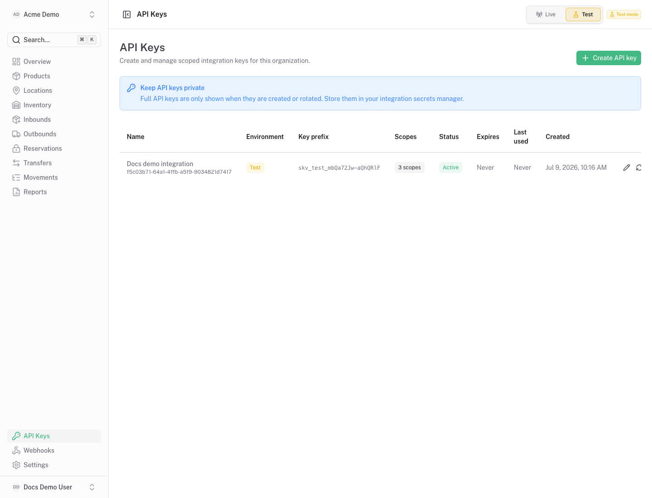Switch environment to Live mode

coord(546,14)
